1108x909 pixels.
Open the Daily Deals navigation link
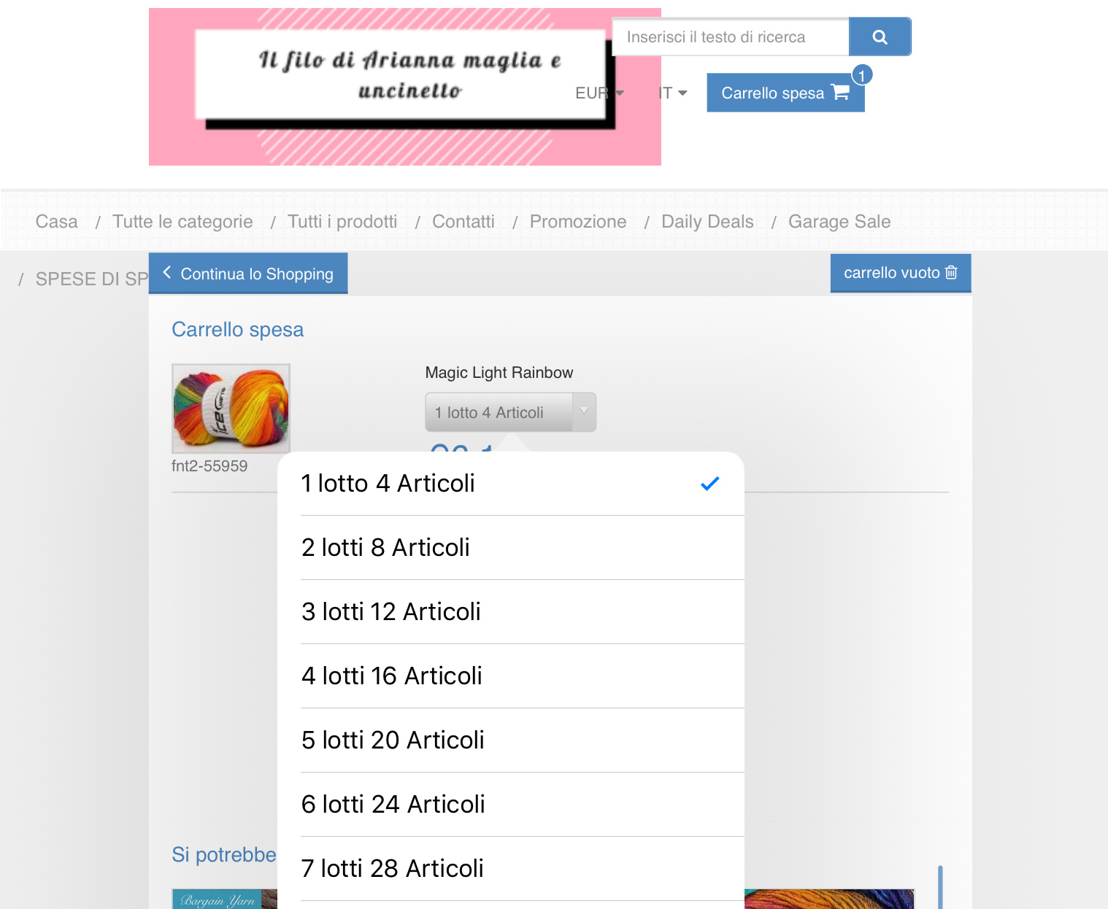coord(707,222)
